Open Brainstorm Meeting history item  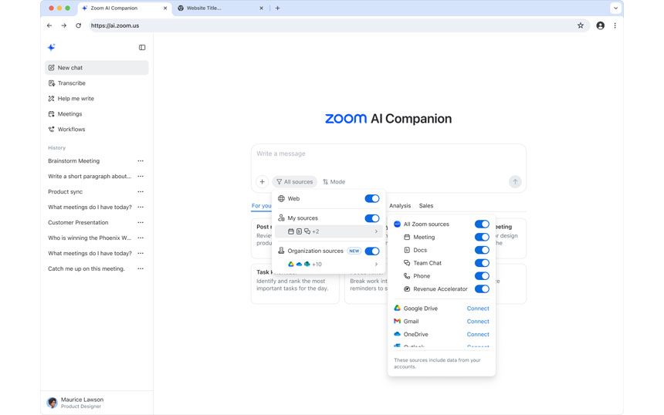(73, 160)
